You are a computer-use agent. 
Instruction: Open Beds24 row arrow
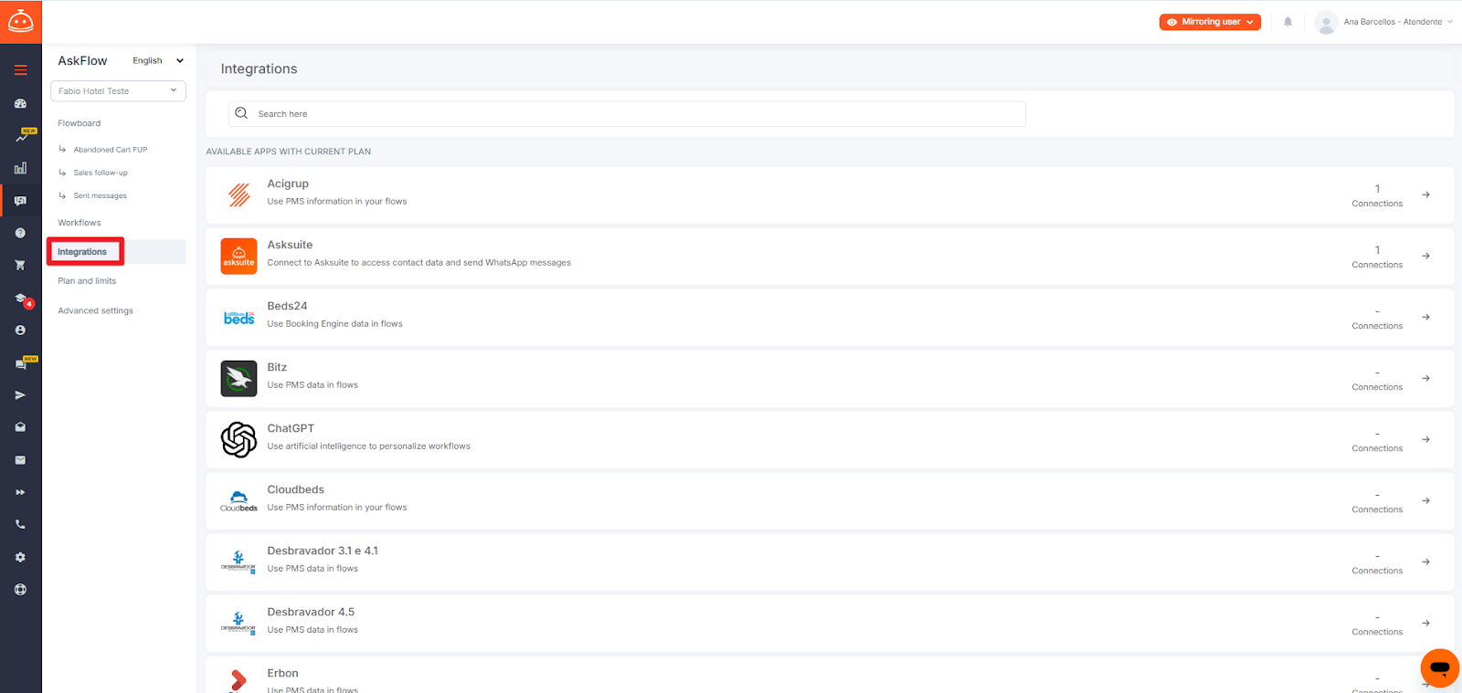1425,317
